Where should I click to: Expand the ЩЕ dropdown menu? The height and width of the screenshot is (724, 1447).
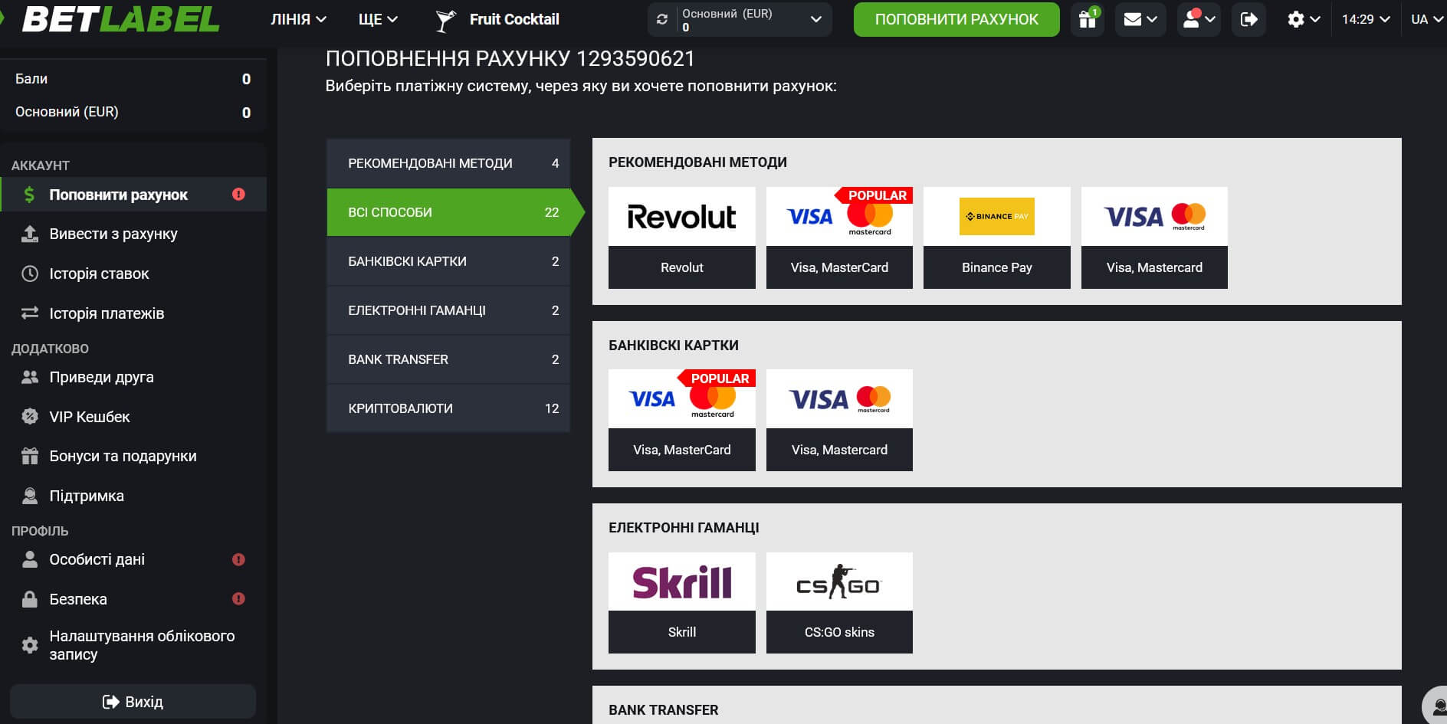coord(378,19)
